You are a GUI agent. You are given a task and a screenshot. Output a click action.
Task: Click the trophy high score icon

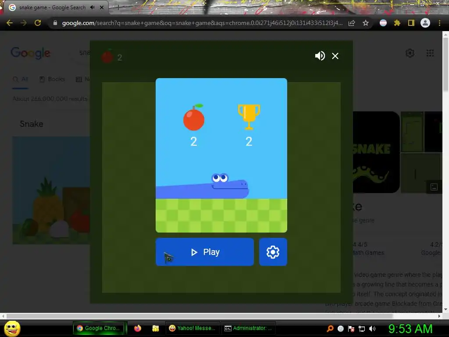point(249,117)
